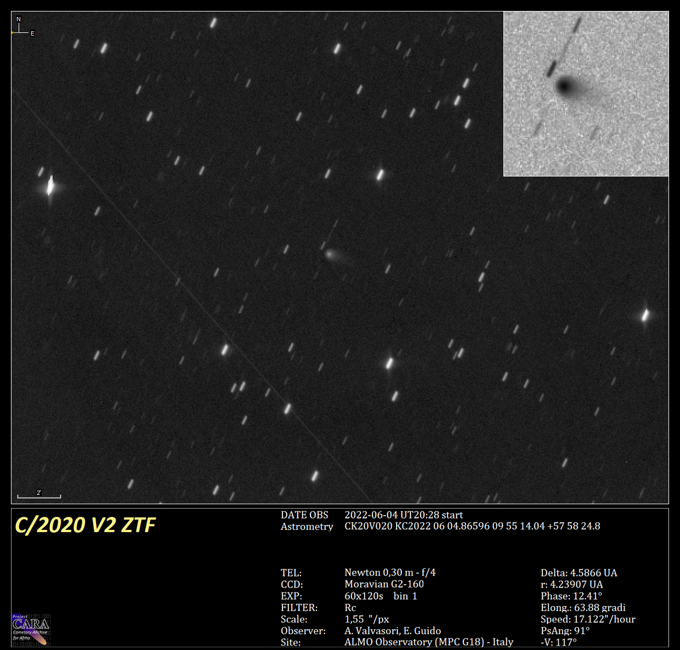Click the inverted comet inset thumbnail
This screenshot has height=650, width=680.
586,94
